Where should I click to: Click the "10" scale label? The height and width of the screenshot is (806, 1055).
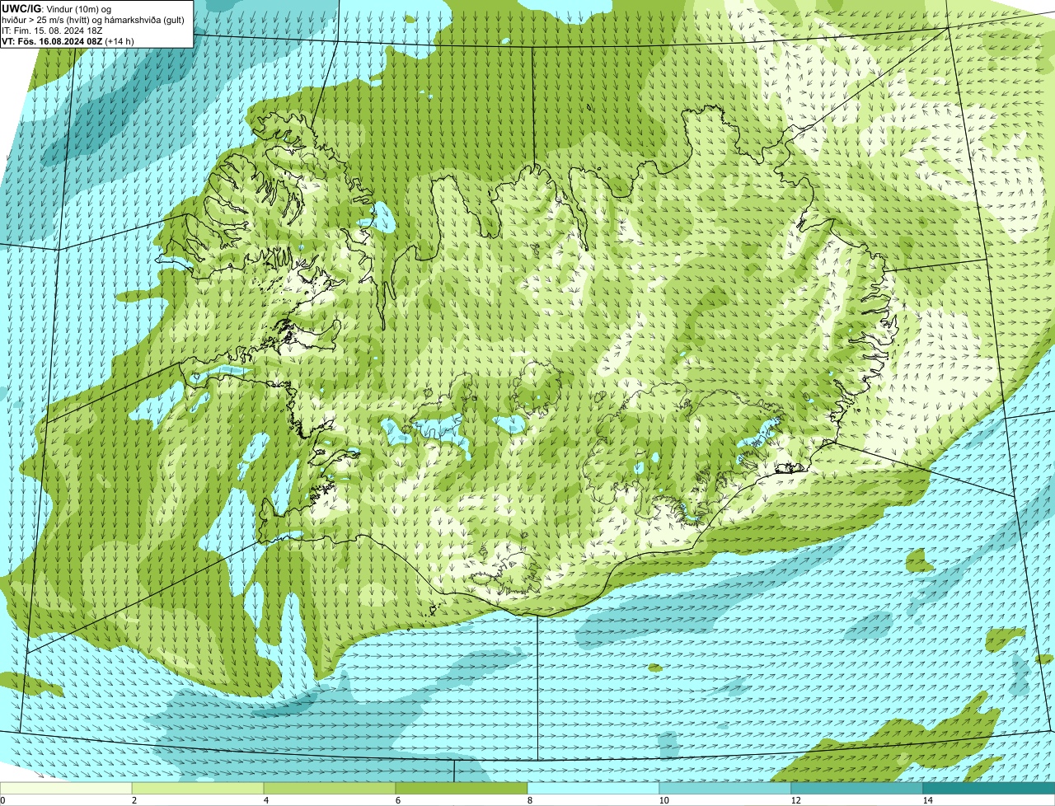pyautogui.click(x=663, y=800)
